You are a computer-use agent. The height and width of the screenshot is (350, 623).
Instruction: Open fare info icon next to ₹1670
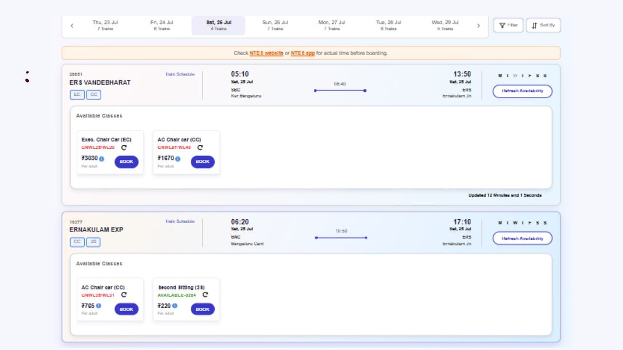click(x=178, y=159)
